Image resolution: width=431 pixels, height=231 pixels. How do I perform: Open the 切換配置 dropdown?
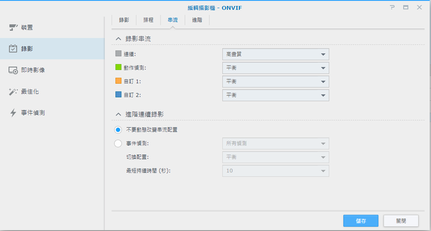275,157
